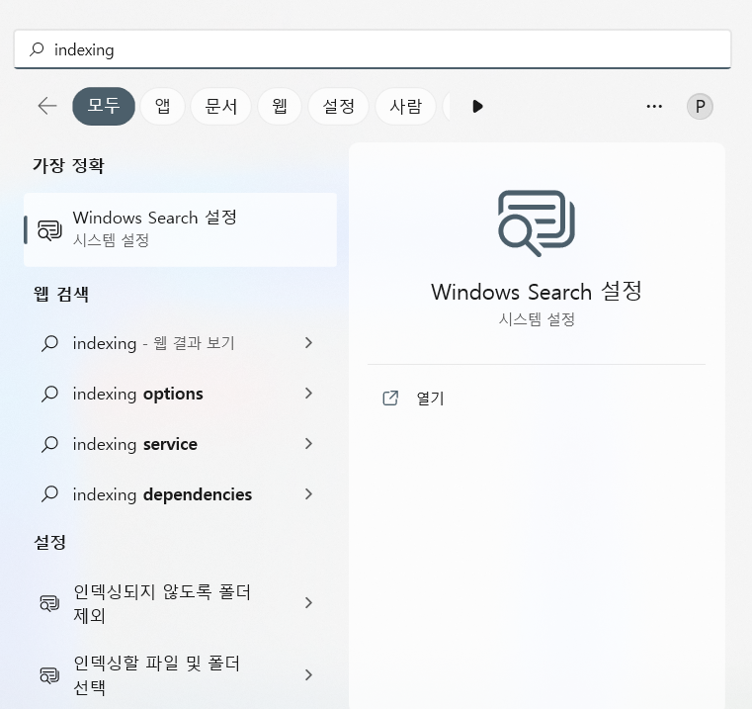Image resolution: width=752 pixels, height=709 pixels.
Task: Expand chevron for 인덱싱되지 않도록 폴더 제외
Action: click(x=309, y=603)
